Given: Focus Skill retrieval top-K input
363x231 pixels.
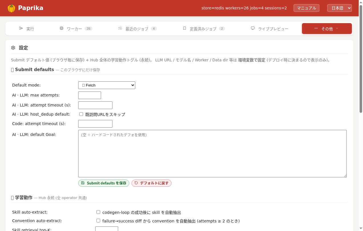Looking at the screenshot, I should point(107,229).
